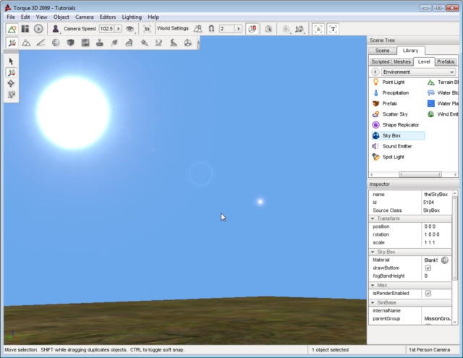Screen dimensions: 463x358
Task: Switch to the Scene tab
Action: point(383,51)
